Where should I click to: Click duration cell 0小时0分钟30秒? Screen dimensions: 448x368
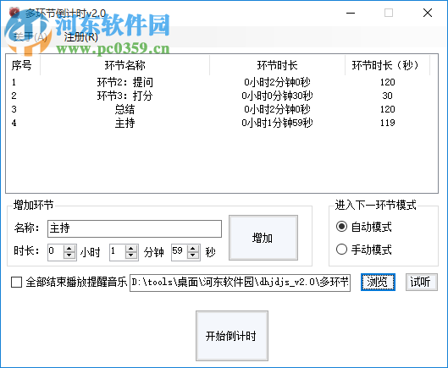tap(277, 96)
